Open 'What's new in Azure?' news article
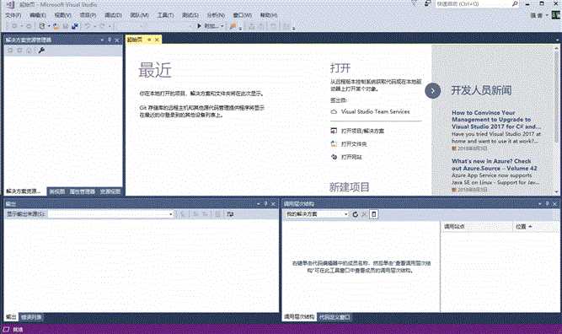The image size is (562, 334). tap(494, 164)
